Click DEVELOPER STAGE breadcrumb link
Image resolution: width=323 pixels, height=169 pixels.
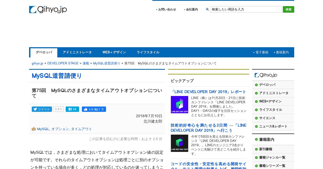coord(63,63)
